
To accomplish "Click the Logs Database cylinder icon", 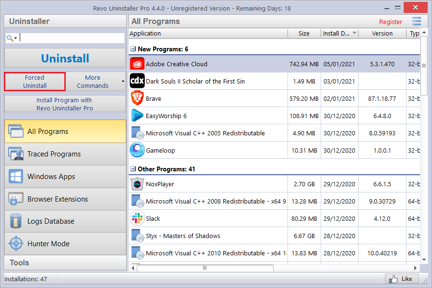I will pyautogui.click(x=16, y=221).
